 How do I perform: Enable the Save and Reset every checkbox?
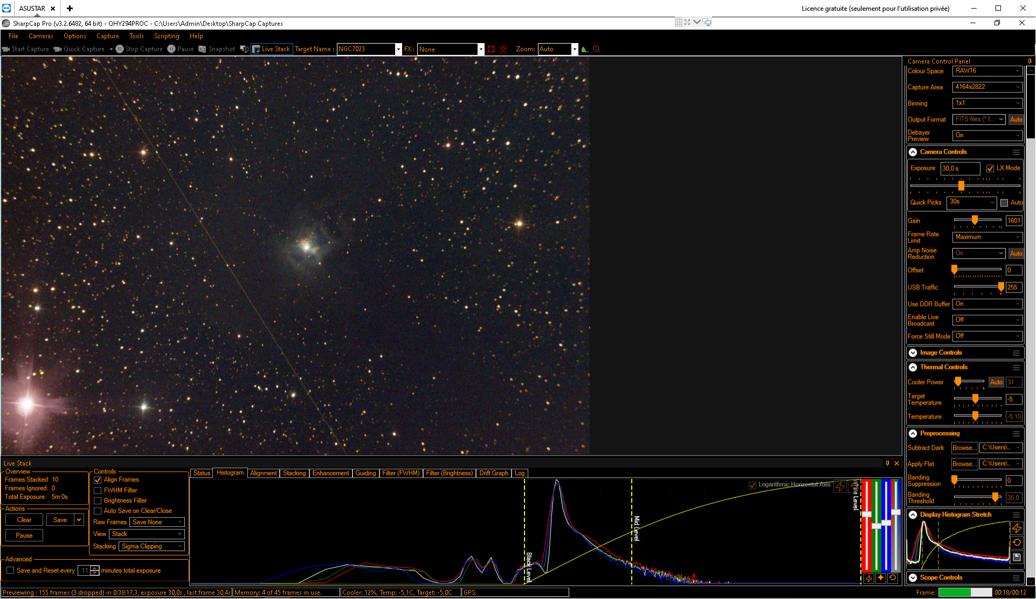click(x=10, y=570)
